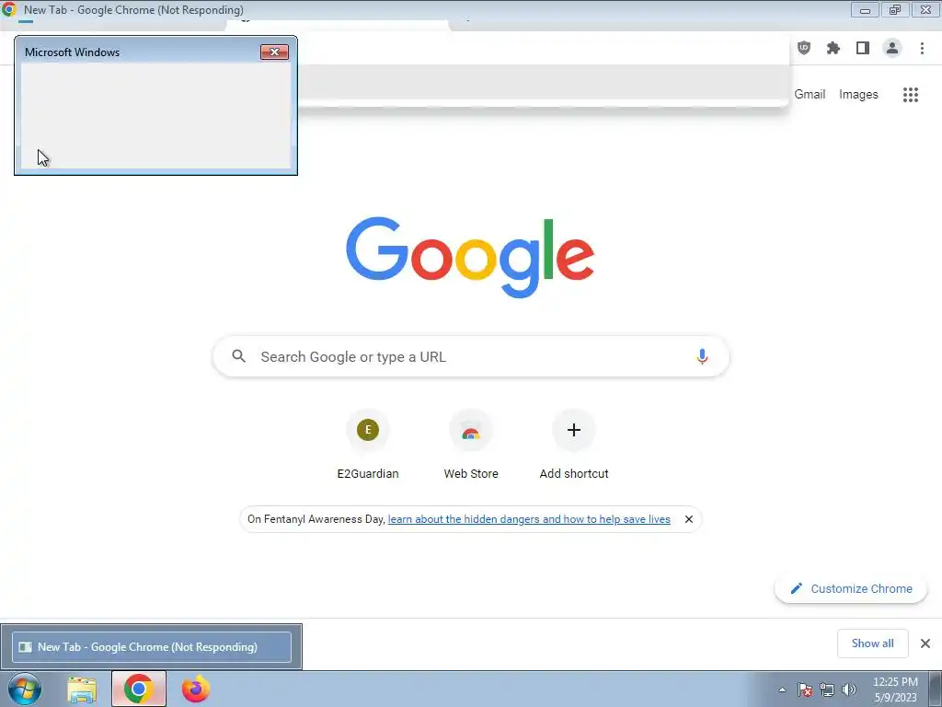
Task: Click the magnifier icon in the search box
Action: (x=238, y=356)
